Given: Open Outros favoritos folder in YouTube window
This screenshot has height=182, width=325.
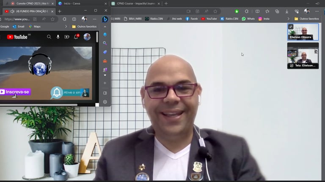Looking at the screenshot, I should coord(84,27).
